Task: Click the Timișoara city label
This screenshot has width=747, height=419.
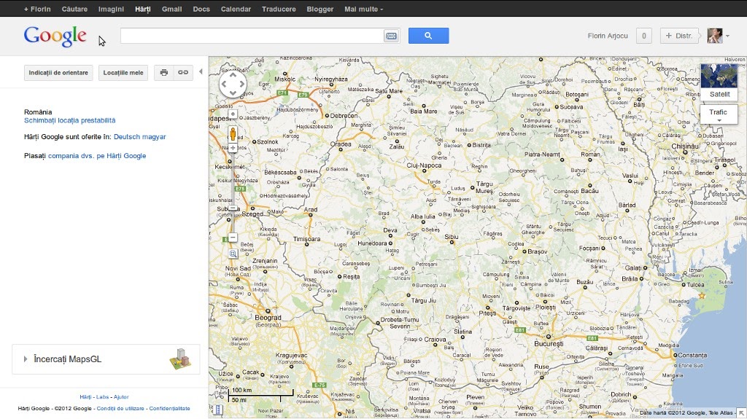Action: click(307, 238)
